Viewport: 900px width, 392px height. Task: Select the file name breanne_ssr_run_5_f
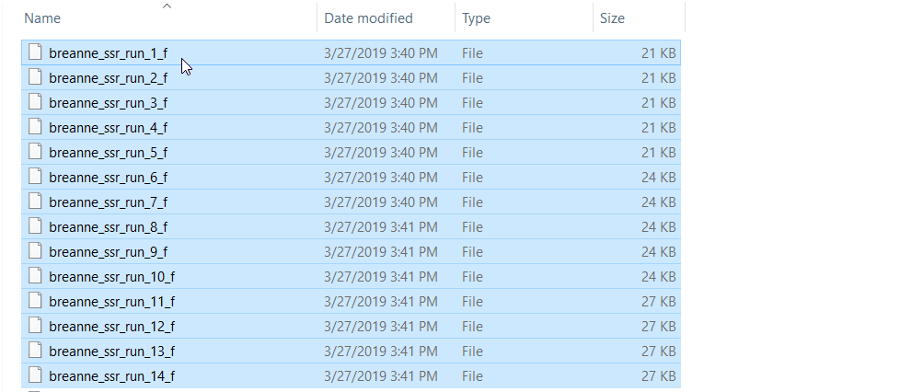point(108,153)
